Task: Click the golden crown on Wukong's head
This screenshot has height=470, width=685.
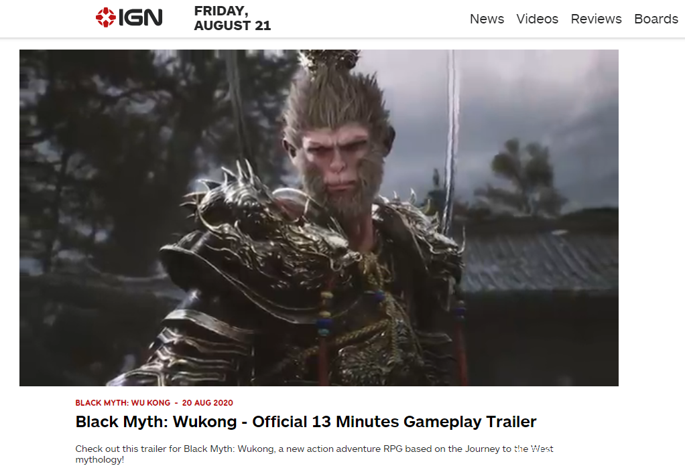Action: [x=330, y=59]
